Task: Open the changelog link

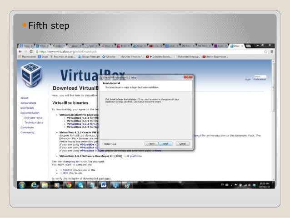Action: (69, 162)
